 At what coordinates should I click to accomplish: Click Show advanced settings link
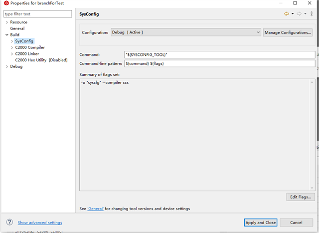(40, 223)
